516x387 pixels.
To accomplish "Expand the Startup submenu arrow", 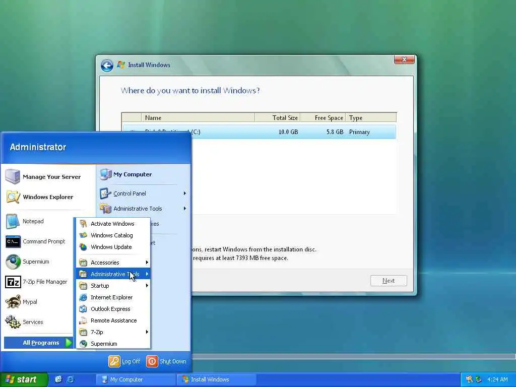I will (147, 286).
